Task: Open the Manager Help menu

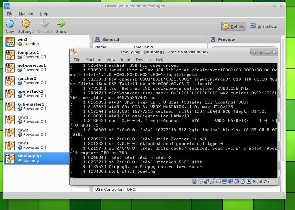Action: 44,14
